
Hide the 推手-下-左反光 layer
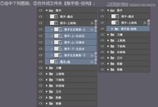tap(41, 49)
